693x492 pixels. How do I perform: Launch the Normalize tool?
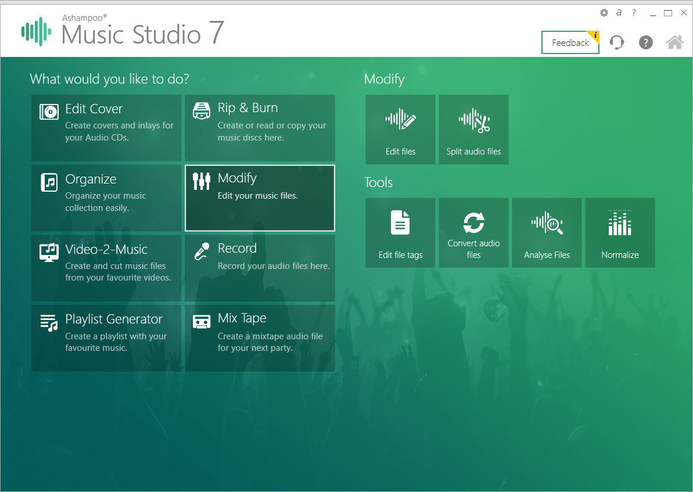point(620,232)
